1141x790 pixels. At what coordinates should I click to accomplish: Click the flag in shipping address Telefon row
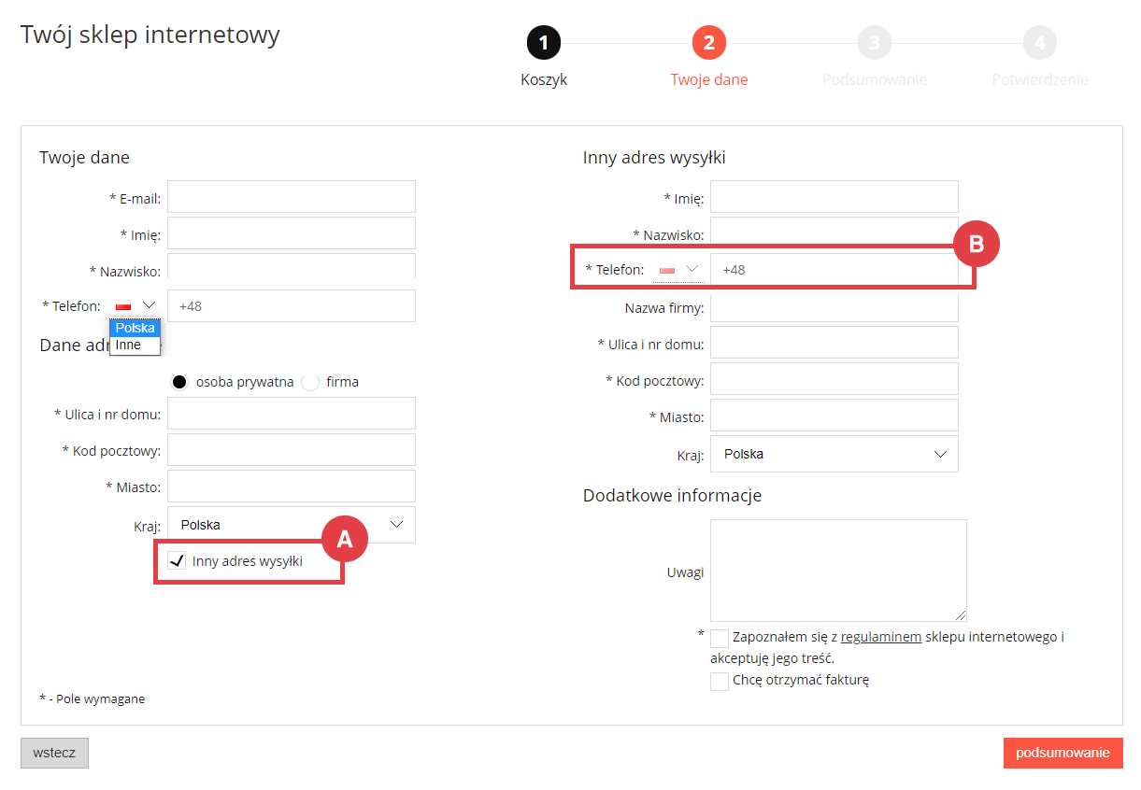(667, 270)
